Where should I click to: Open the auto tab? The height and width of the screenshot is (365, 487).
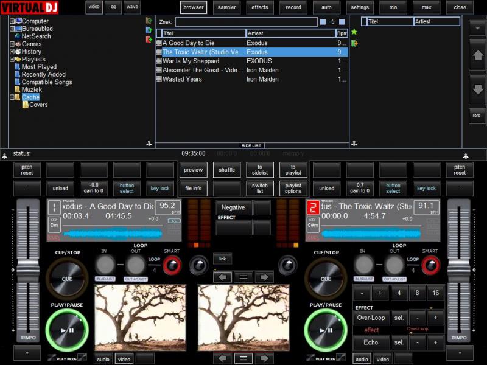point(326,7)
